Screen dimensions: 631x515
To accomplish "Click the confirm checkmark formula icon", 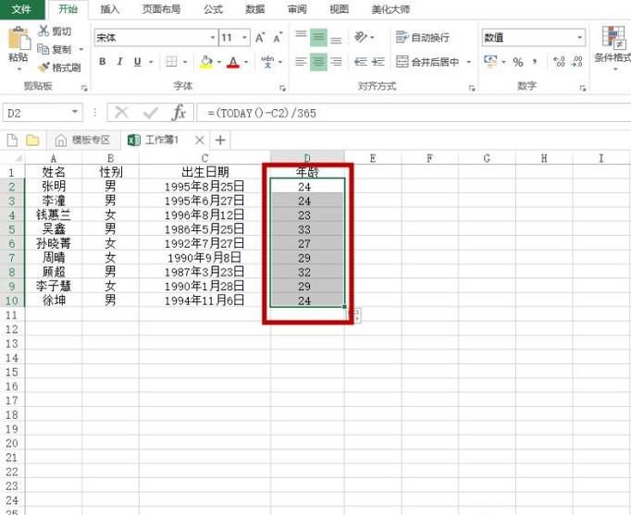I will point(151,113).
